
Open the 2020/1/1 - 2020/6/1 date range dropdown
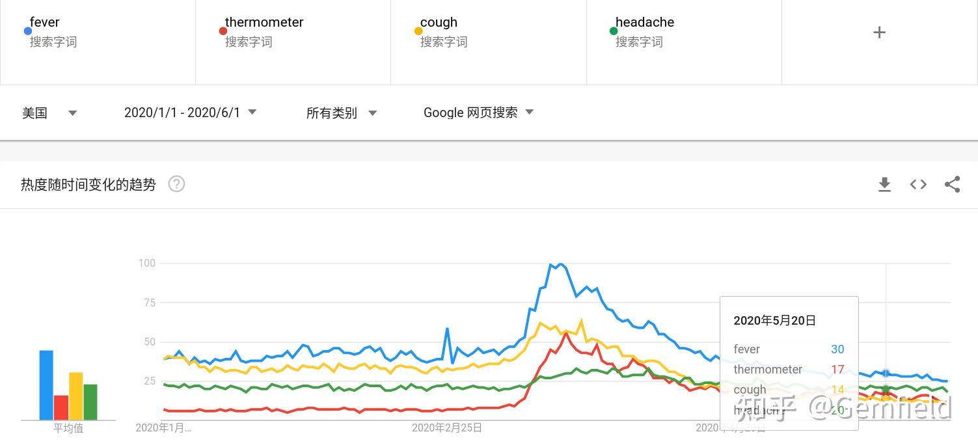(190, 113)
